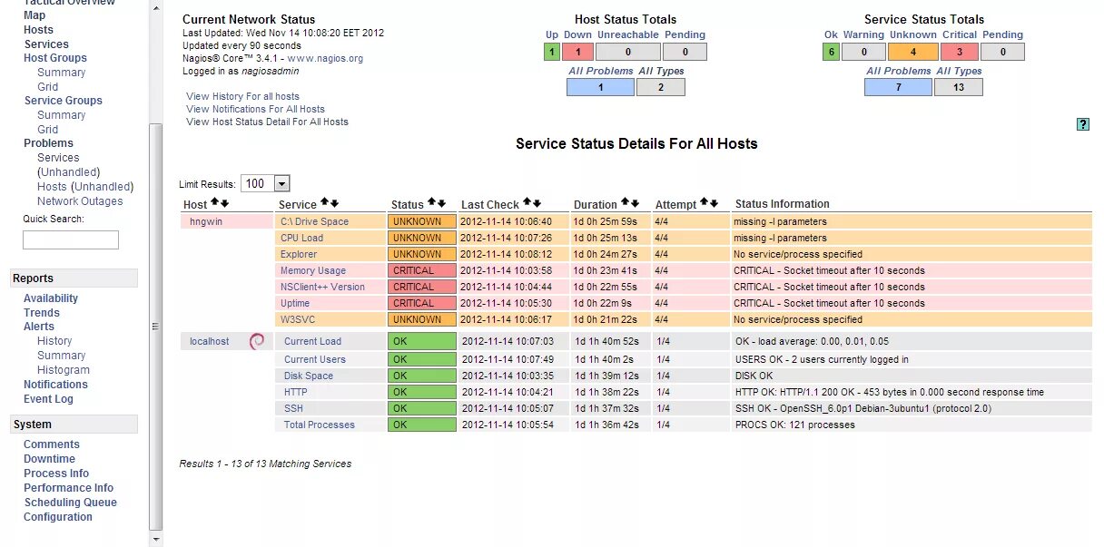Open Alerts Histogram in the sidebar
This screenshot has width=1104, height=547.
pyautogui.click(x=64, y=370)
